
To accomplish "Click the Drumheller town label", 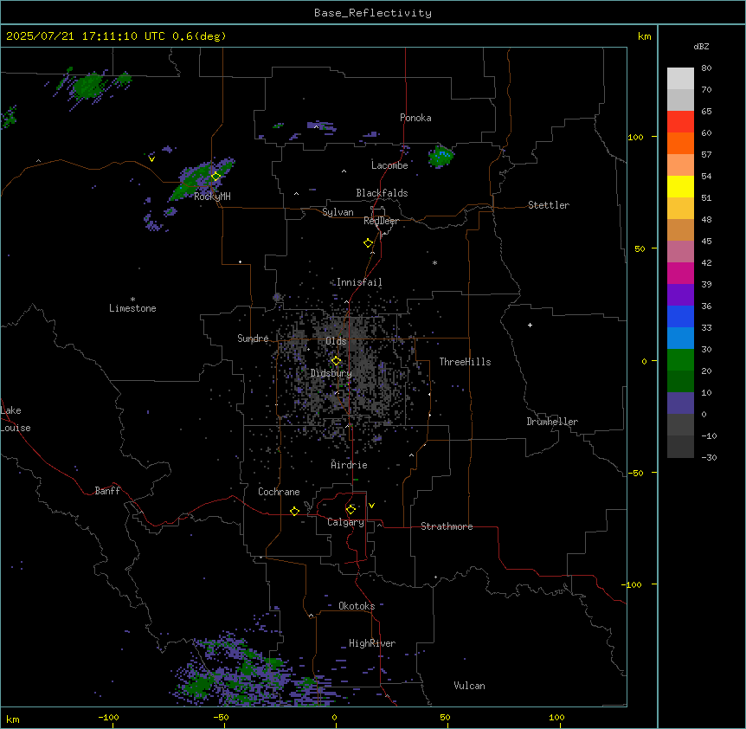I will click(552, 422).
